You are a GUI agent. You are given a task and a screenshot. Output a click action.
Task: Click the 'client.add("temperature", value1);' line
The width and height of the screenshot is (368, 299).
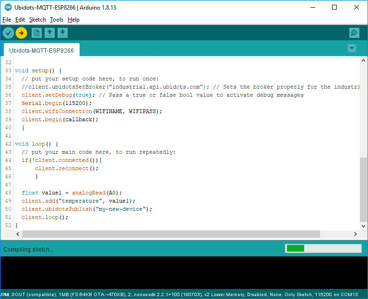[x=78, y=201]
